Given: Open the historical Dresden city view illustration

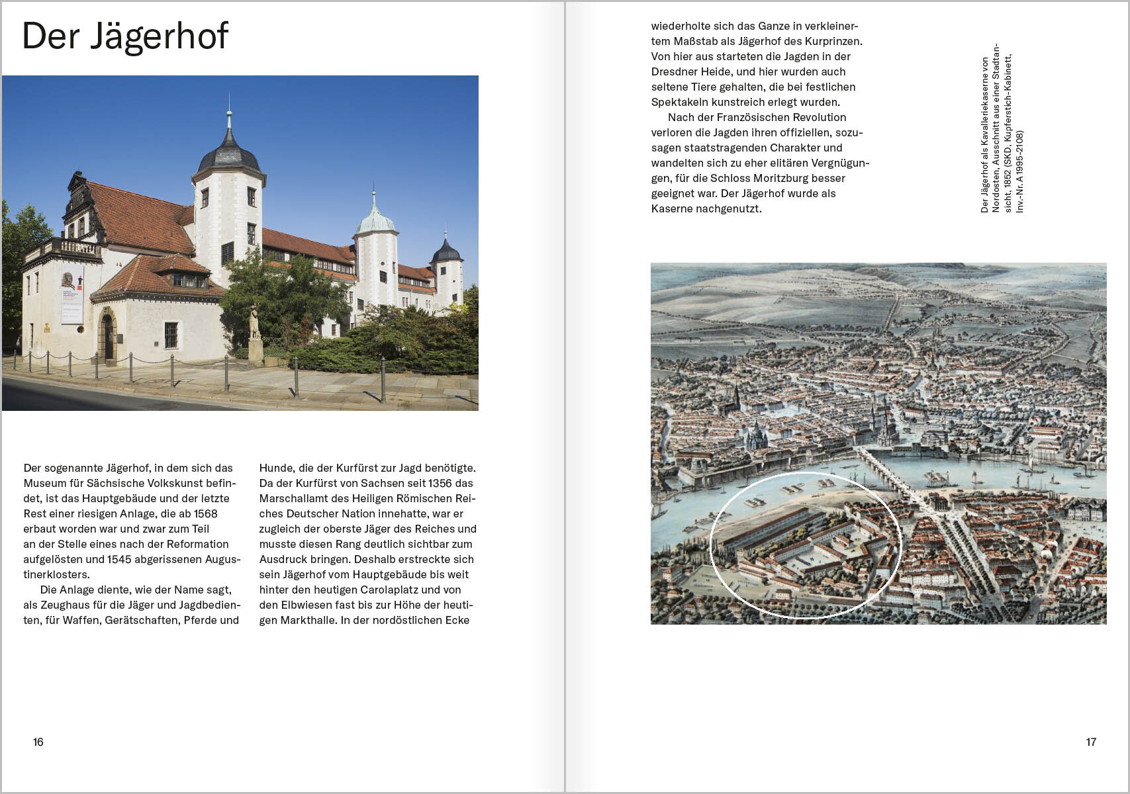Looking at the screenshot, I should point(878,443).
